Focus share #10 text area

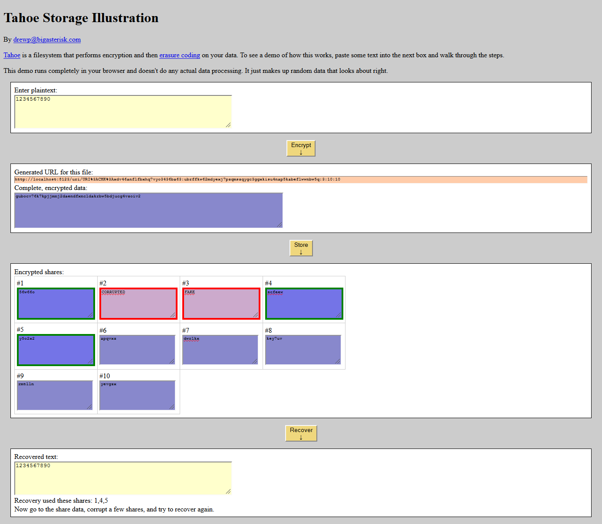[137, 395]
